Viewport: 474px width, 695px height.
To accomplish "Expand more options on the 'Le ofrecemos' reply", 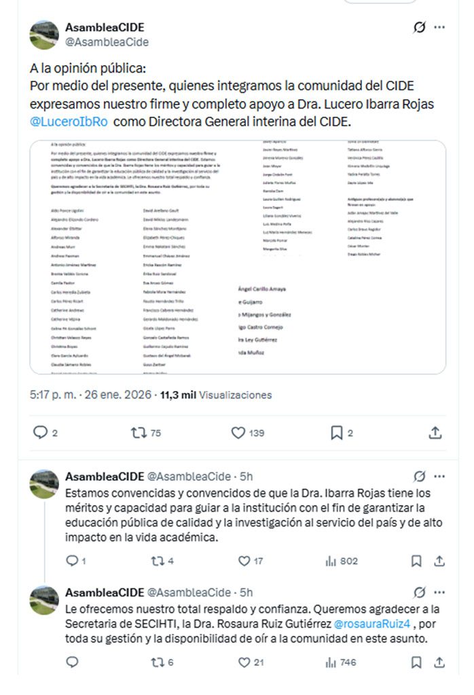I will [x=439, y=592].
